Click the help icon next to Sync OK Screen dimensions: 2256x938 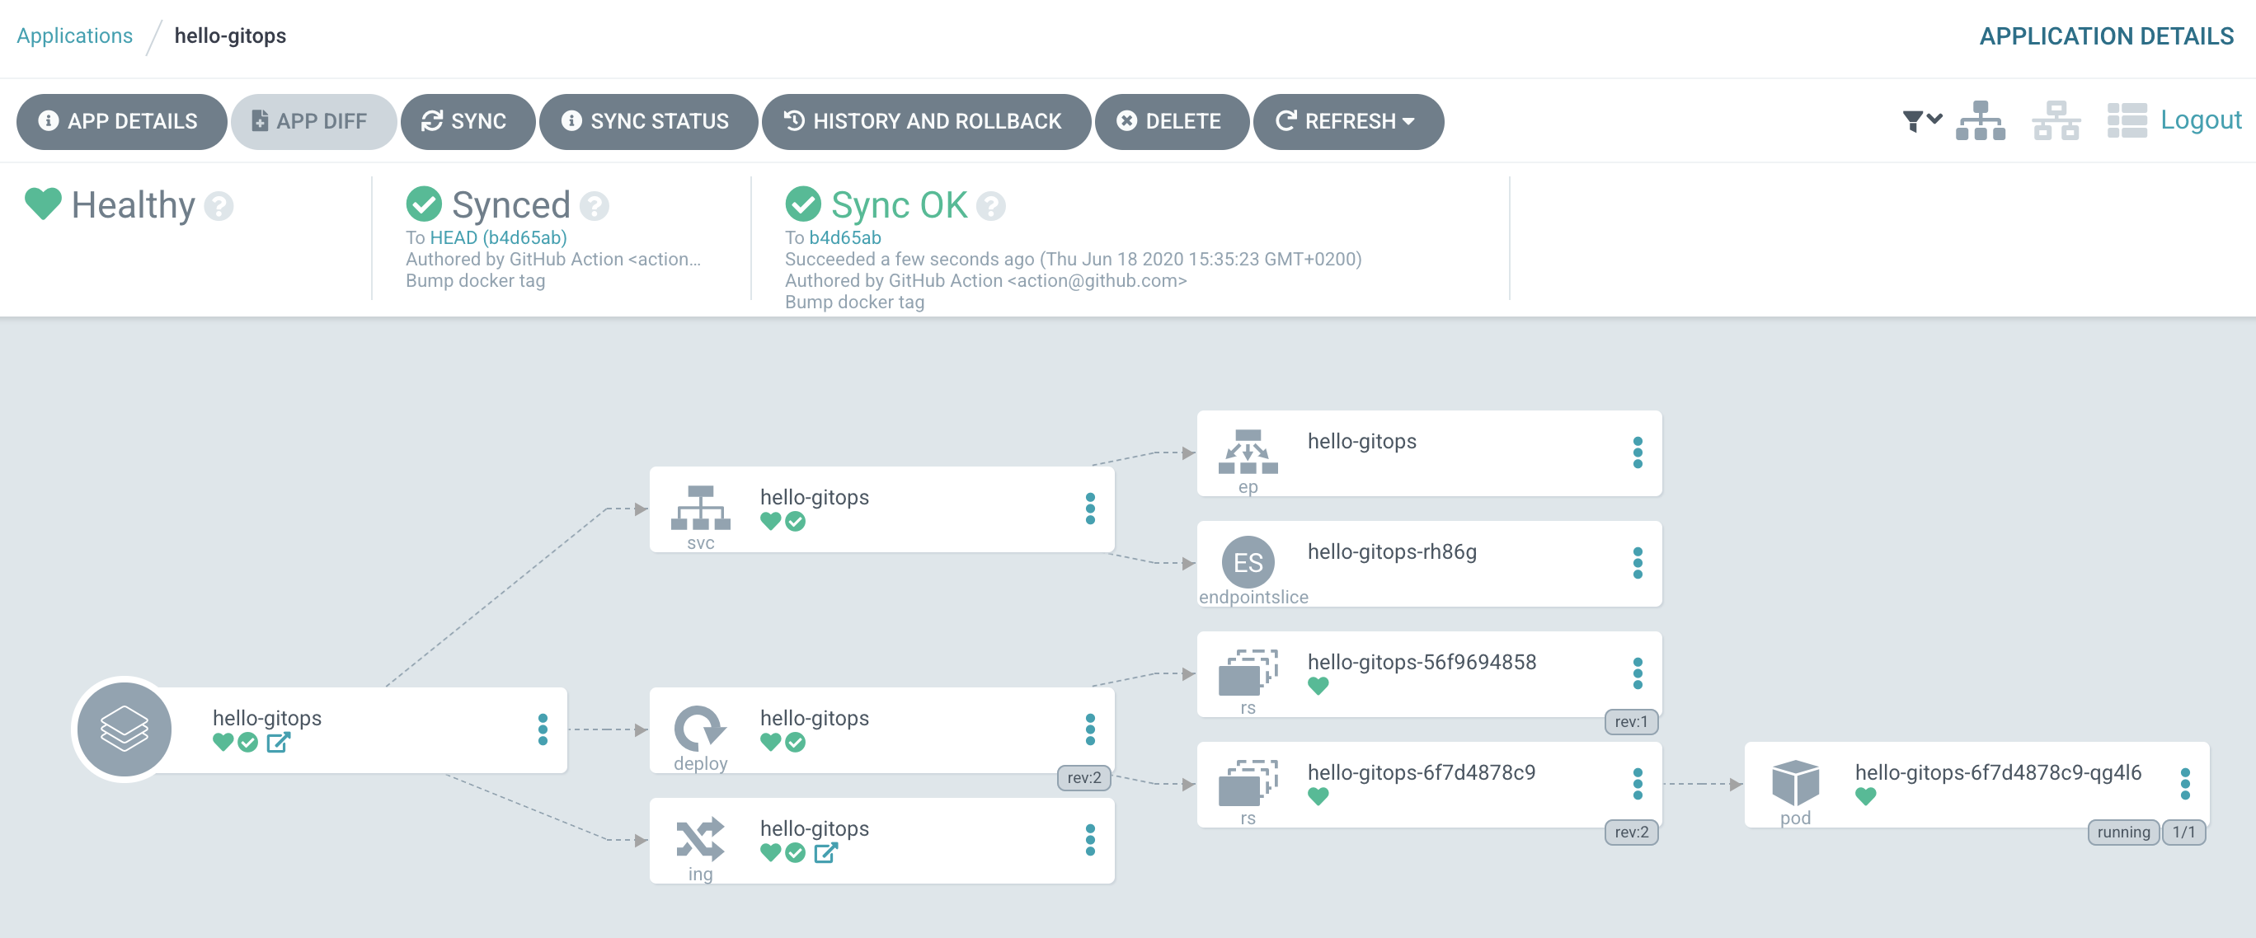(990, 207)
